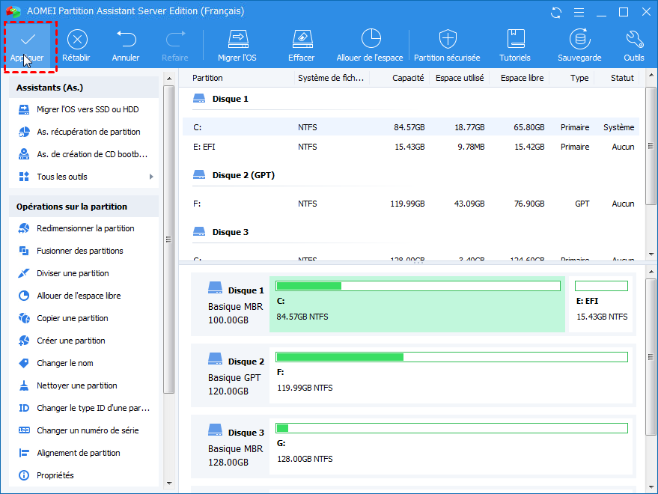Click Annuler undo arrow

126,45
